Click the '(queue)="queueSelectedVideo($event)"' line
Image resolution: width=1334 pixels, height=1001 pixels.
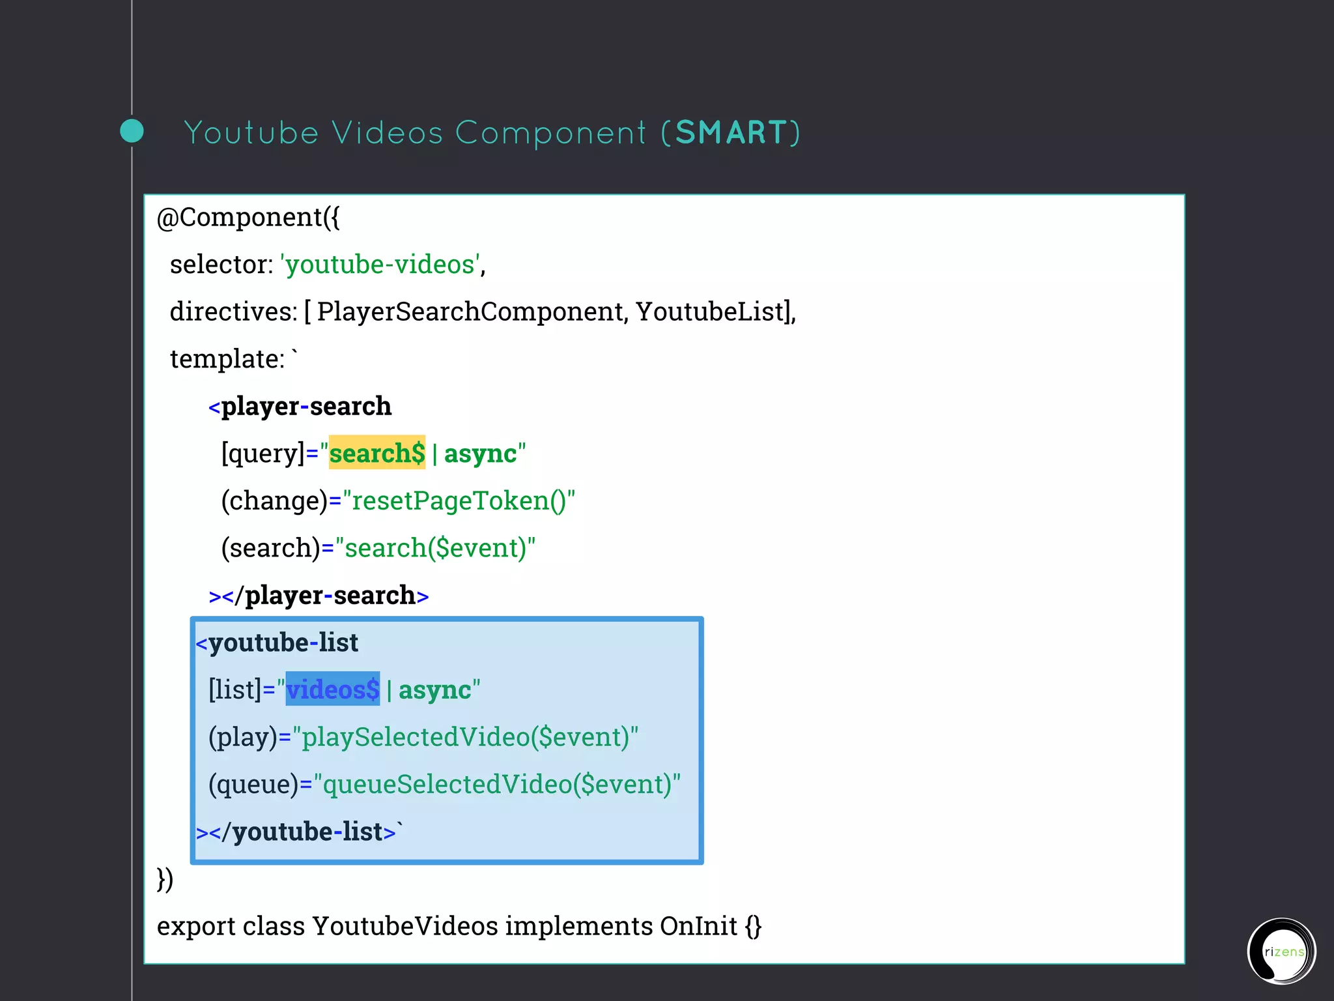coord(444,784)
